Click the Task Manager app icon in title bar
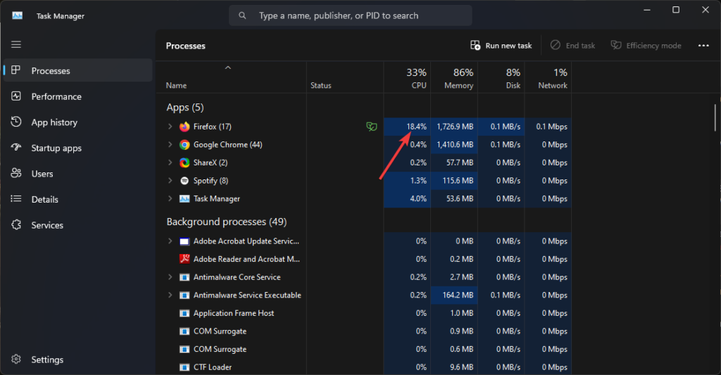Screen dimensions: 721x375 coord(18,15)
